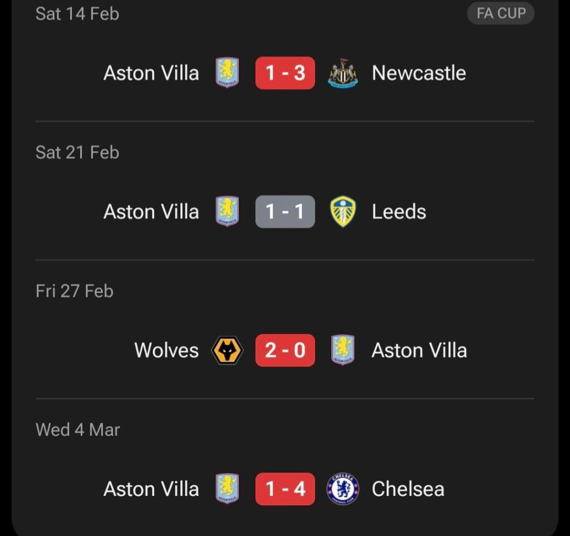Image resolution: width=570 pixels, height=536 pixels.
Task: Click the Aston Villa name in Wolves match
Action: [x=418, y=350]
